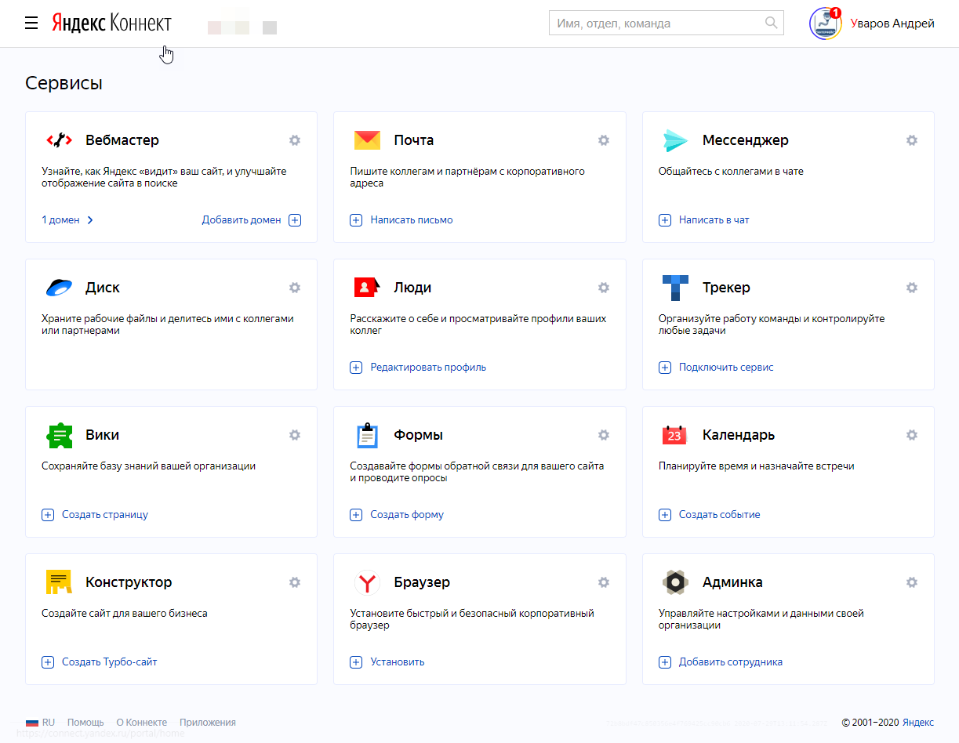Click the Вебмастер card title
This screenshot has height=743, width=959.
point(122,140)
